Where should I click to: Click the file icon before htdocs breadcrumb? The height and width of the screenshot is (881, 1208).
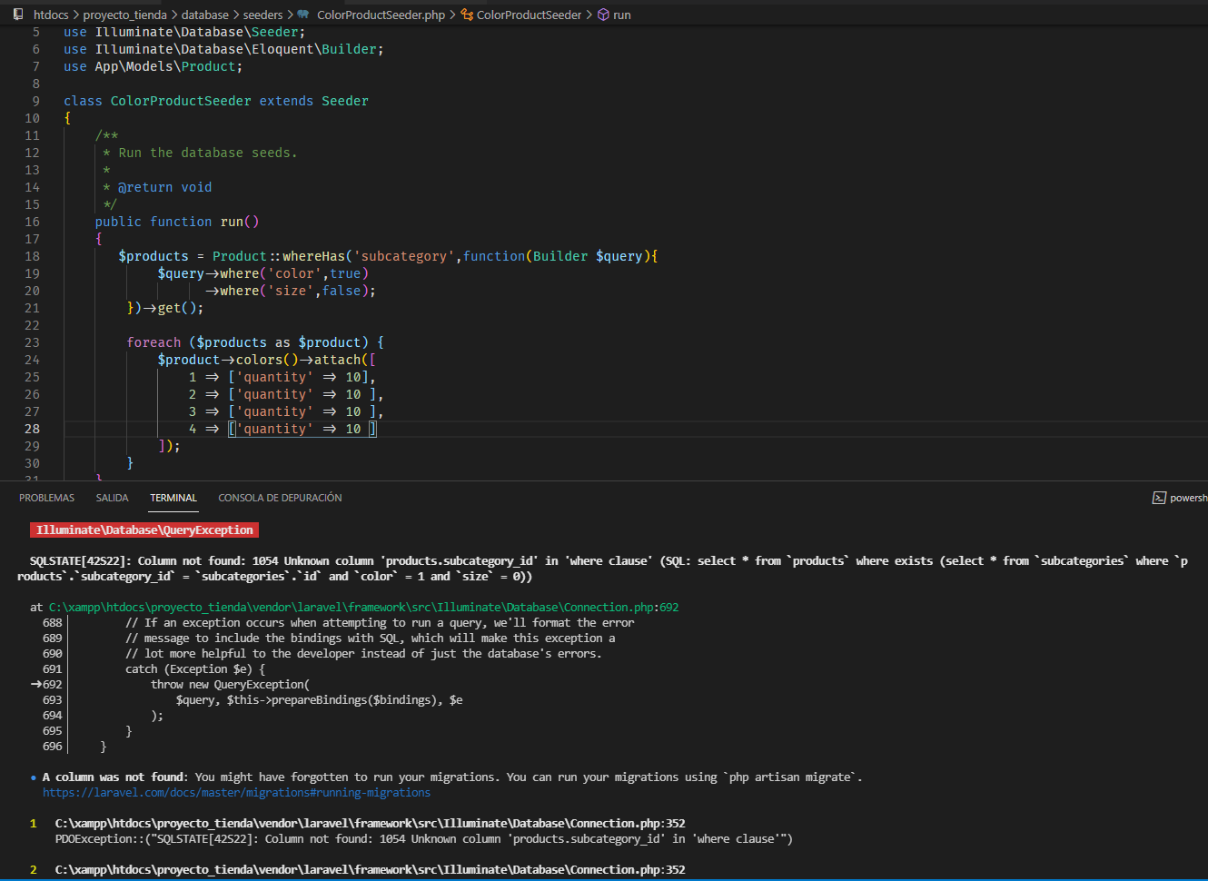click(x=18, y=15)
